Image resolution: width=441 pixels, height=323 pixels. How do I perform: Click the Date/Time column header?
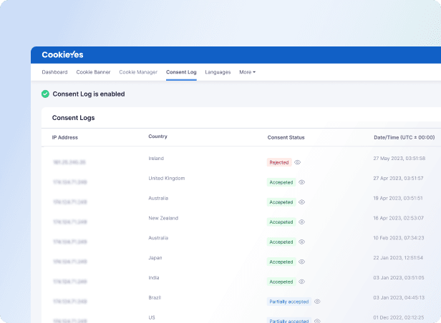(404, 137)
